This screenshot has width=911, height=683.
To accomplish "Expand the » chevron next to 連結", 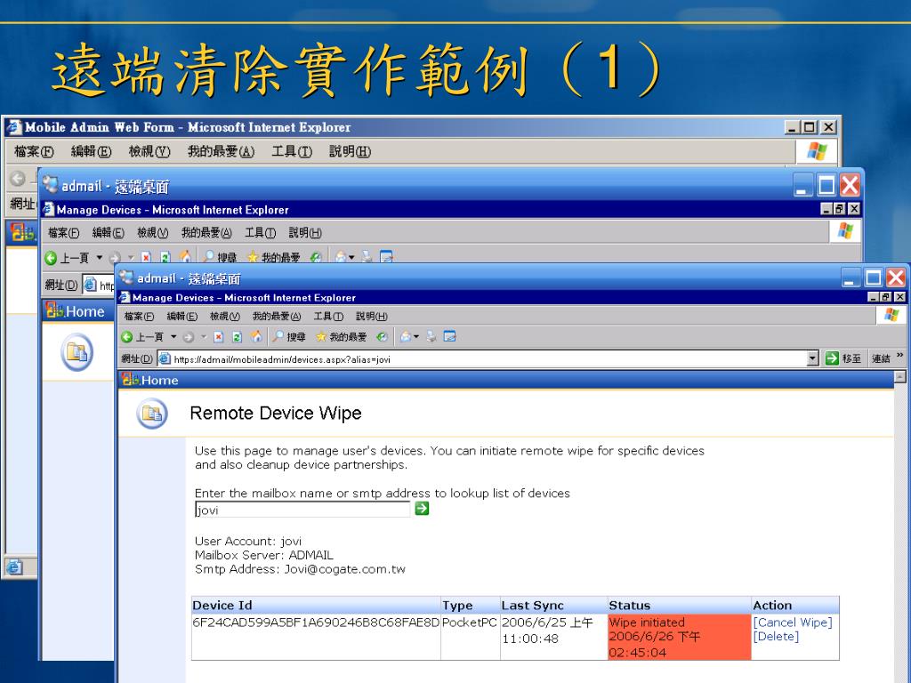I will pos(900,356).
